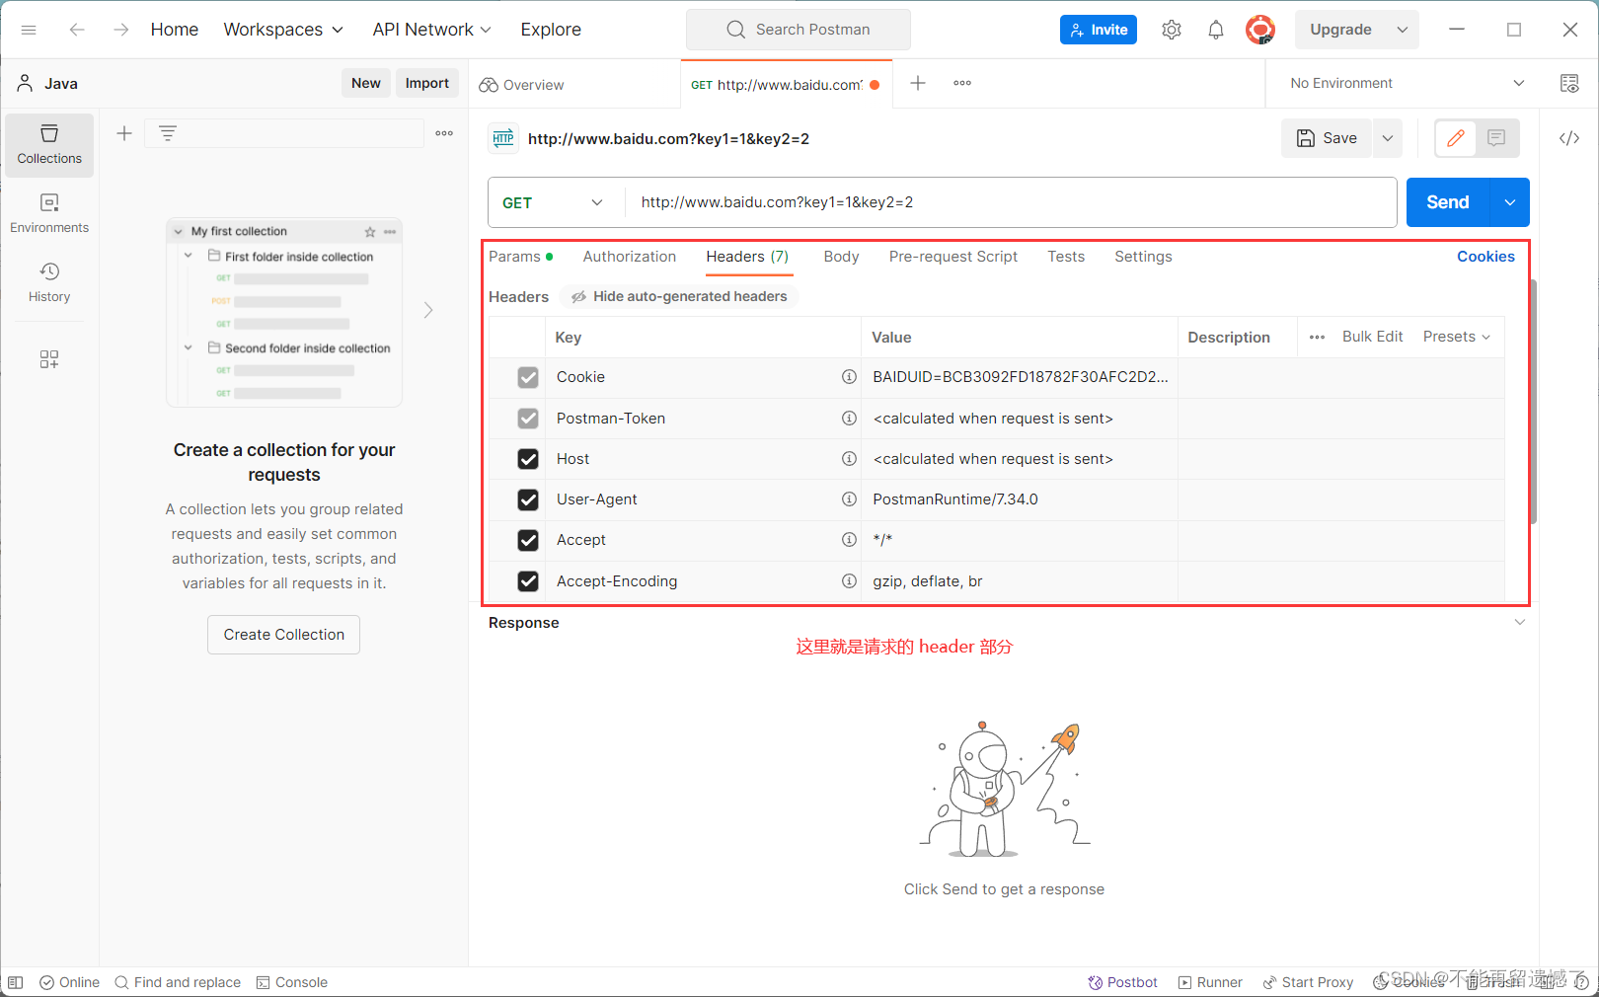Click info icon for Host header
Screen dimensions: 1599x997
(x=849, y=459)
